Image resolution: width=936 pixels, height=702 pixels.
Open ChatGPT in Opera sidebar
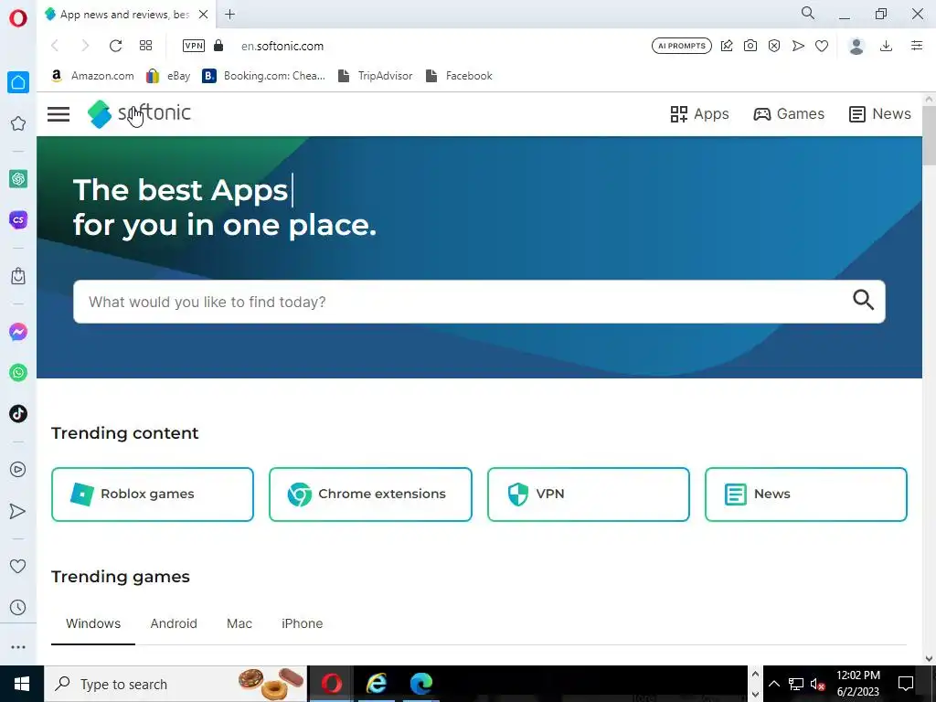pyautogui.click(x=18, y=178)
